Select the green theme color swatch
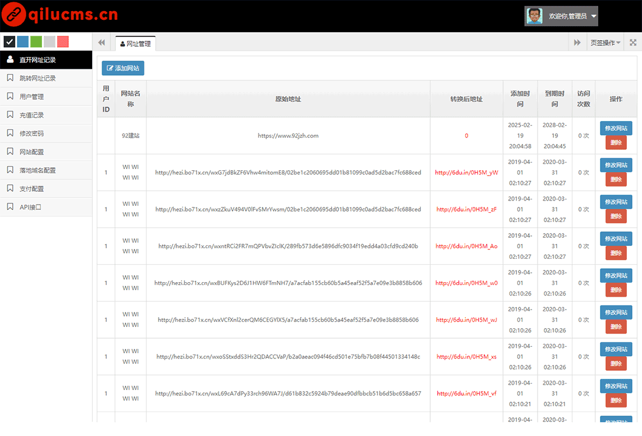This screenshot has width=642, height=436. click(x=36, y=41)
